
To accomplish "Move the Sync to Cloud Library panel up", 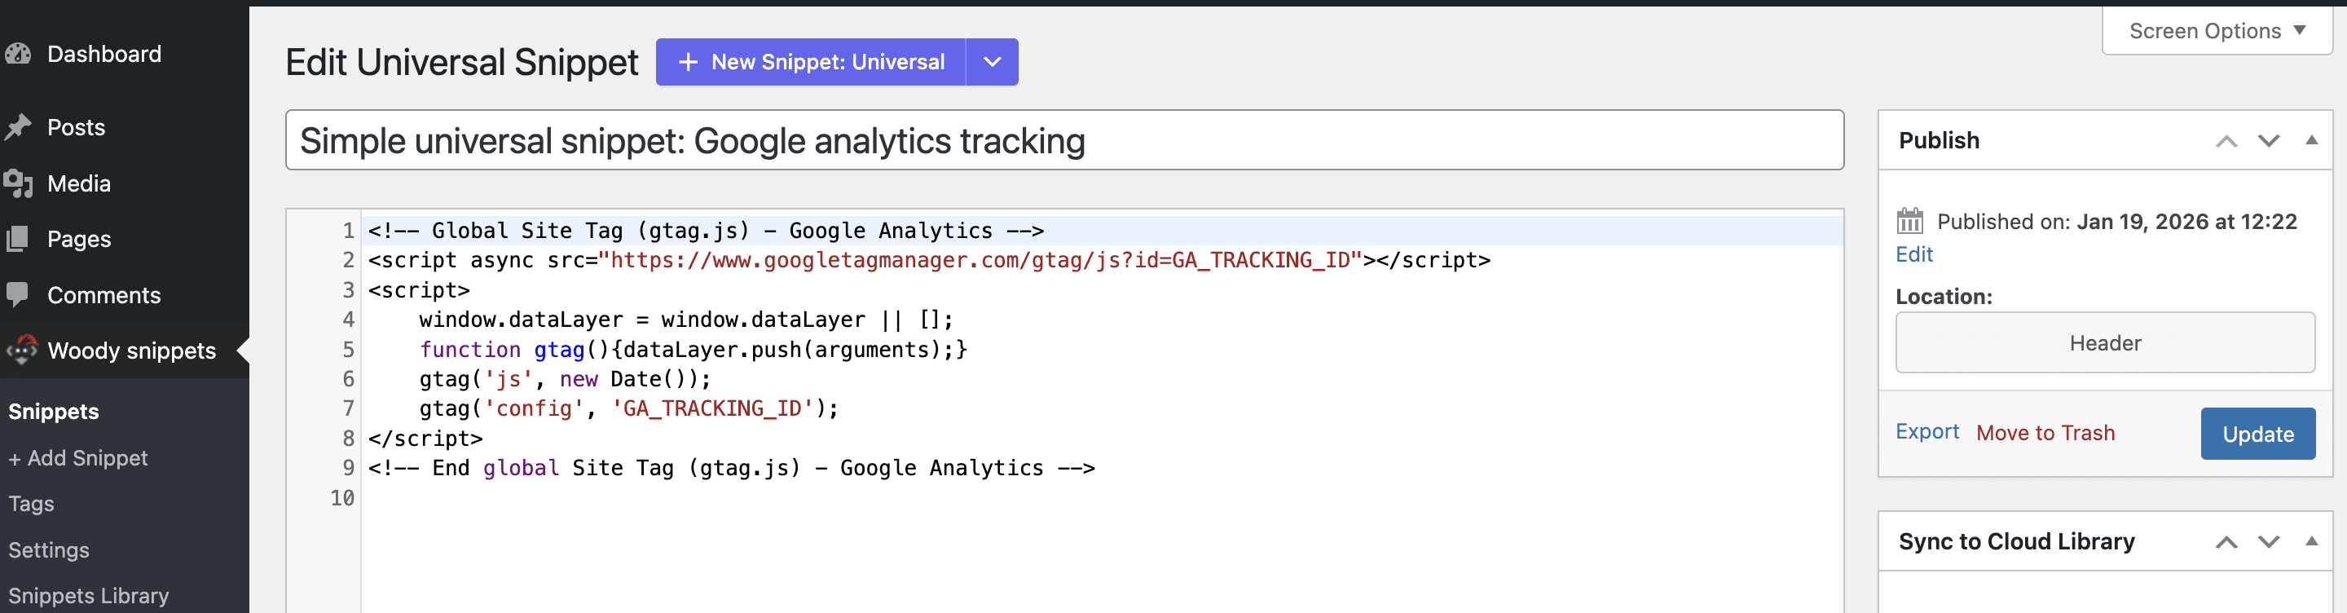I will coord(2226,542).
